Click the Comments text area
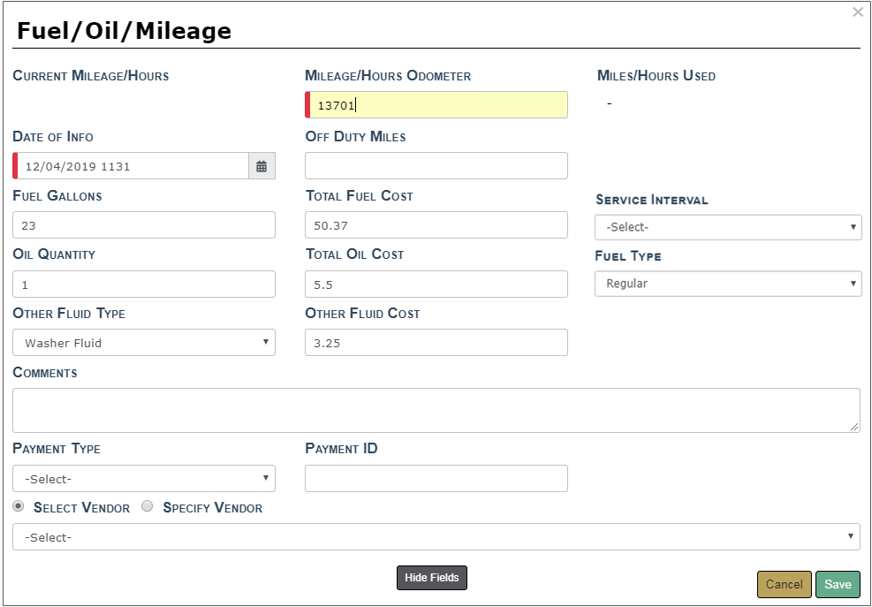Viewport: 872px width, 607px height. (436, 410)
